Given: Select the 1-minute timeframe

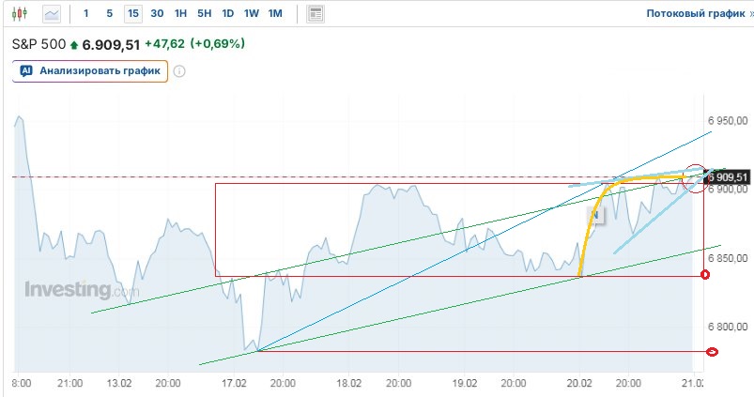Looking at the screenshot, I should pos(86,14).
